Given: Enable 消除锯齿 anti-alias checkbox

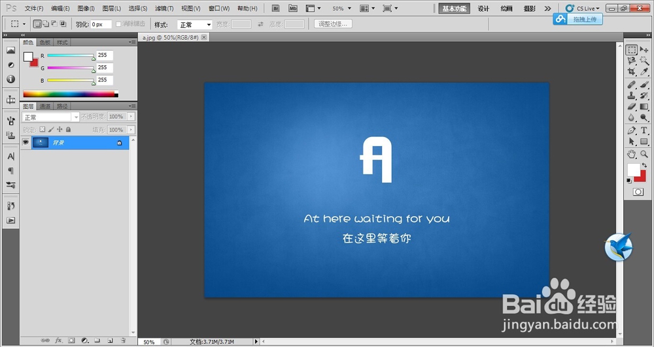Looking at the screenshot, I should 118,24.
